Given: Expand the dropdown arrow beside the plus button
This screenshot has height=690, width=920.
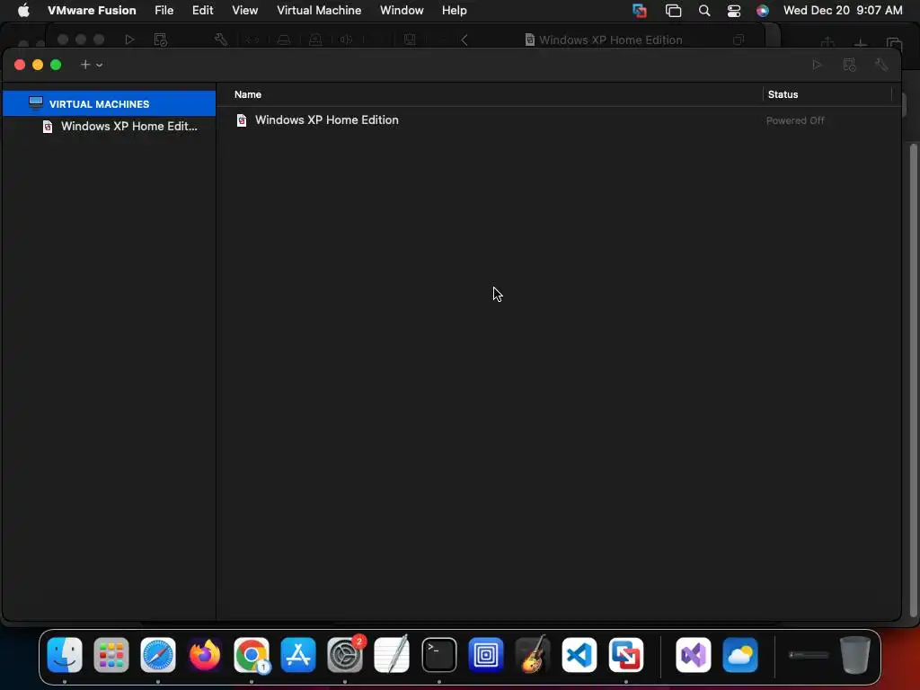Looking at the screenshot, I should click(x=99, y=65).
